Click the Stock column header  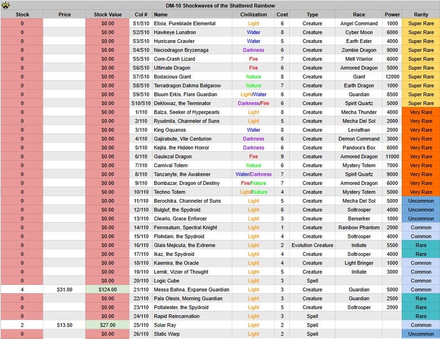pos(22,15)
